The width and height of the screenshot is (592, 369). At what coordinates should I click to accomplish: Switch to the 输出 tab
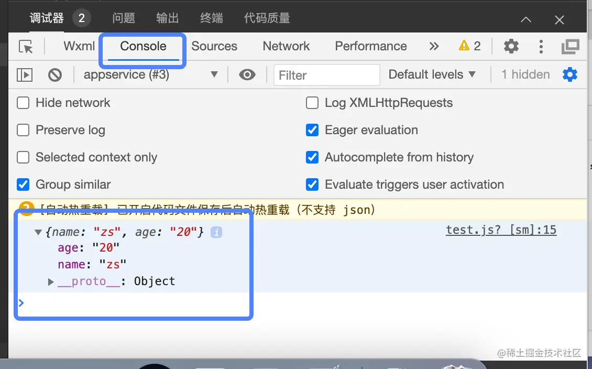pos(167,18)
